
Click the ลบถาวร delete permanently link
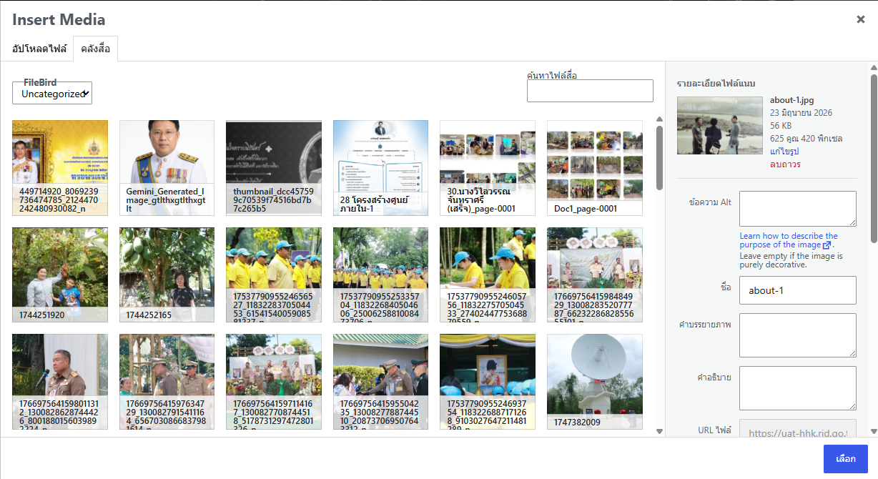(785, 164)
